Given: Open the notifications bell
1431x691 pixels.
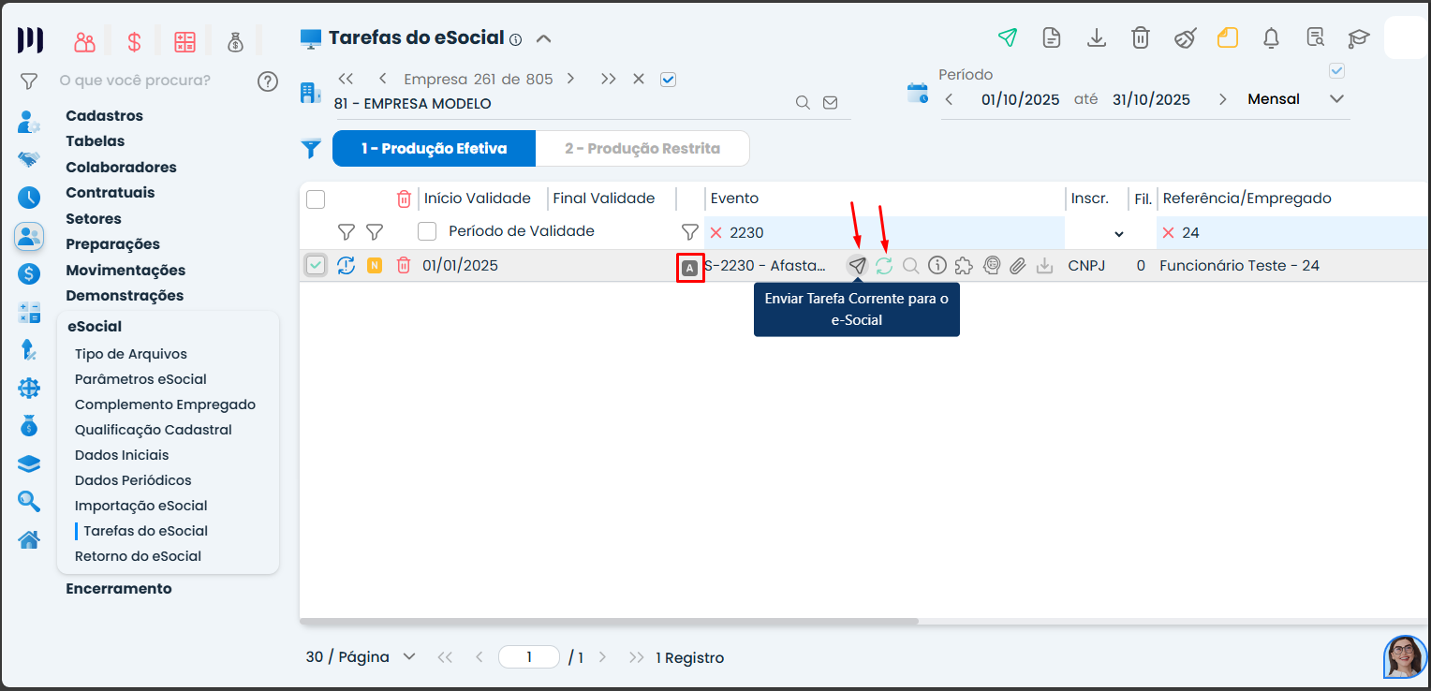Looking at the screenshot, I should (1272, 37).
